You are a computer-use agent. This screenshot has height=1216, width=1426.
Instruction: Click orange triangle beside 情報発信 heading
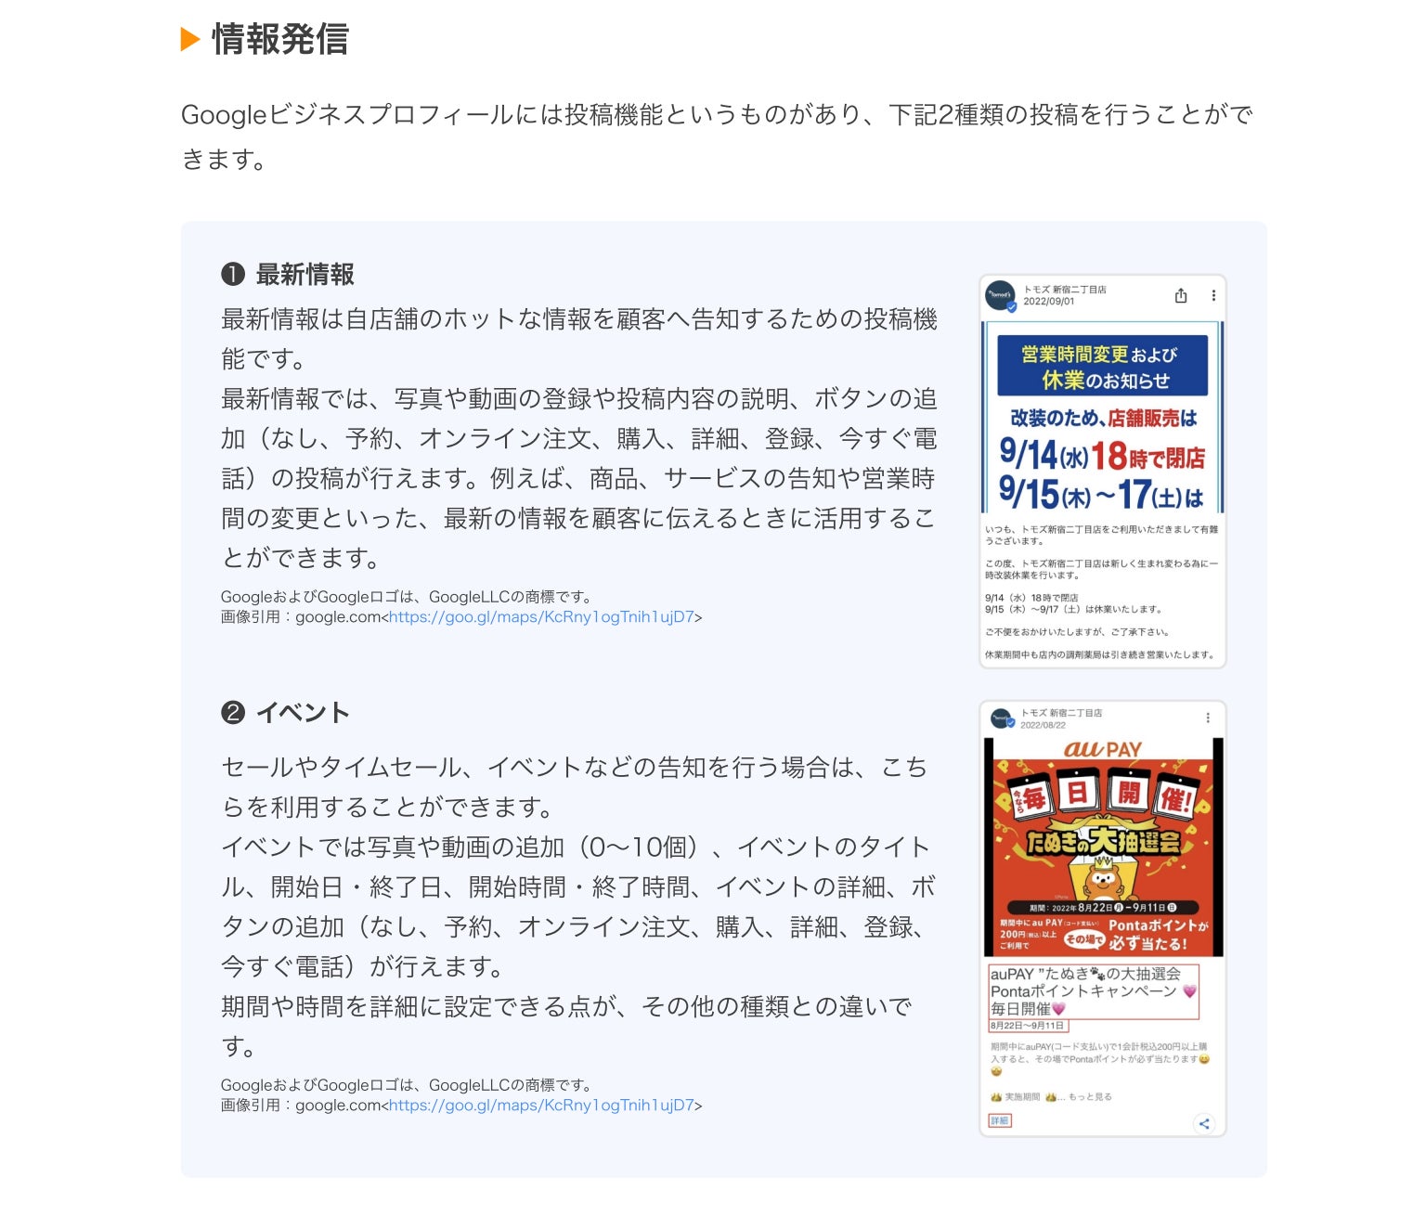(190, 39)
